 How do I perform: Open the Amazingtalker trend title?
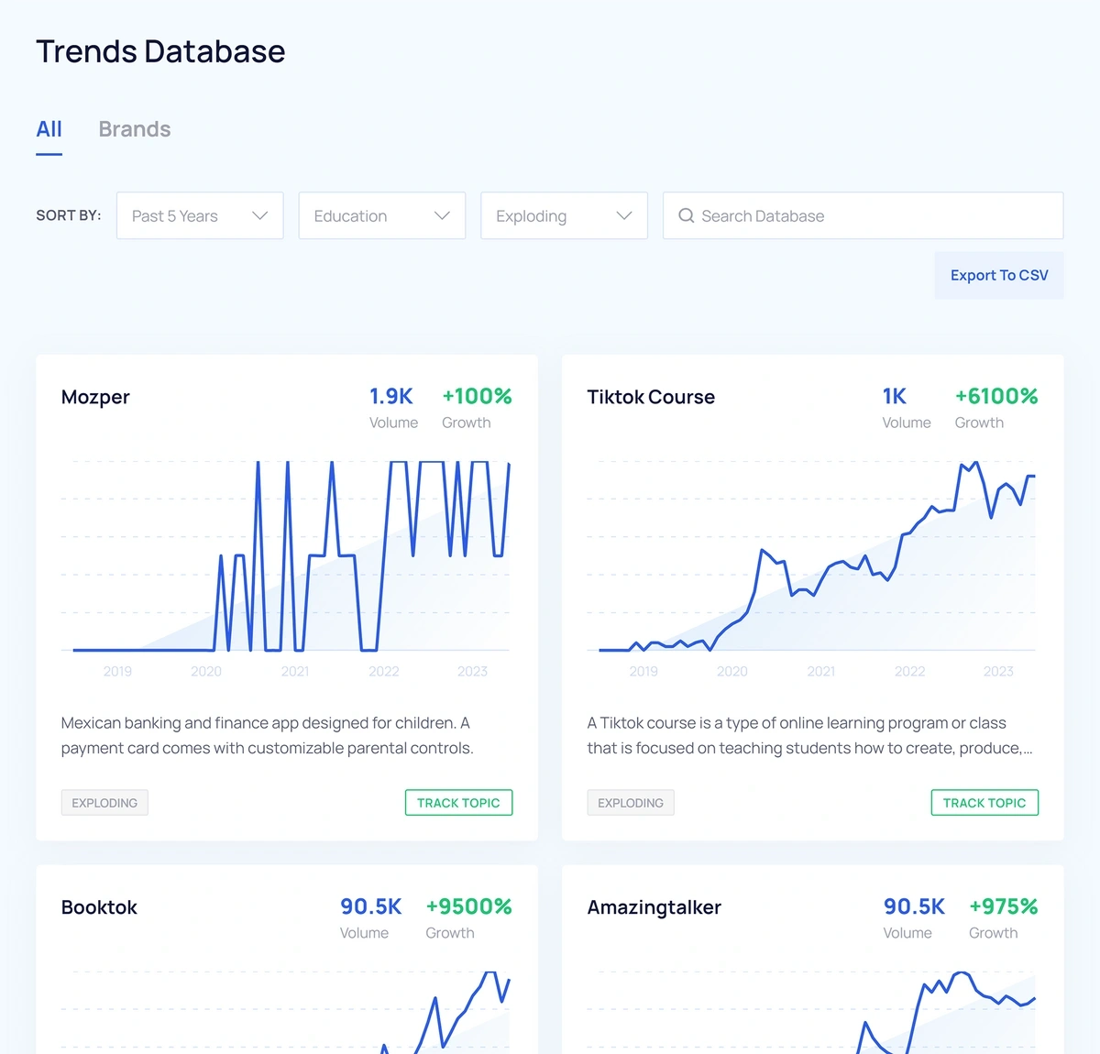point(654,907)
